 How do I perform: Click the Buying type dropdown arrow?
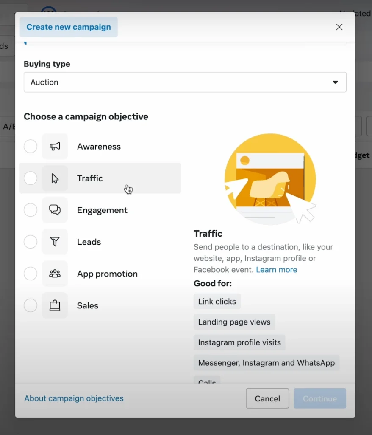point(335,82)
